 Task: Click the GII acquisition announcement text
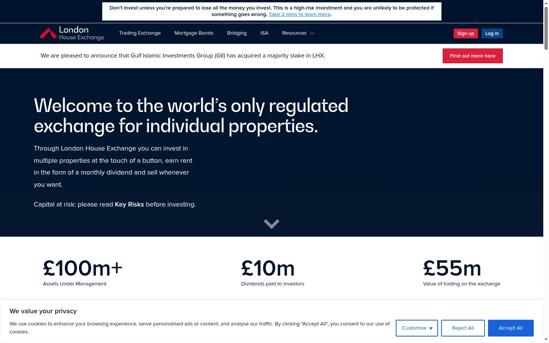click(x=183, y=56)
